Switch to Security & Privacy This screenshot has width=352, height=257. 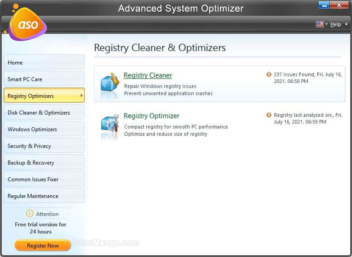tap(44, 146)
